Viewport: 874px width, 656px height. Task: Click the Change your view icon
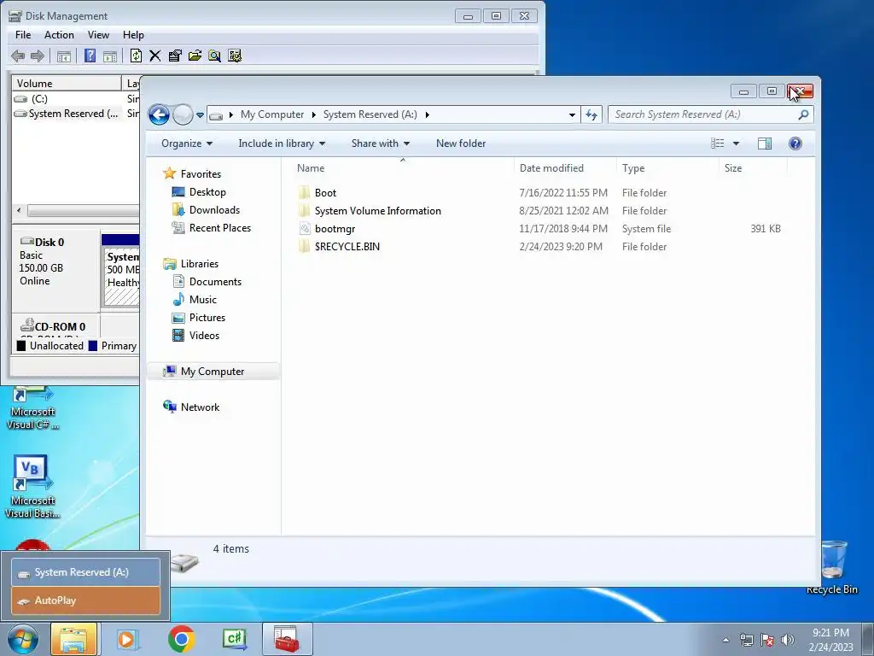pyautogui.click(x=717, y=143)
